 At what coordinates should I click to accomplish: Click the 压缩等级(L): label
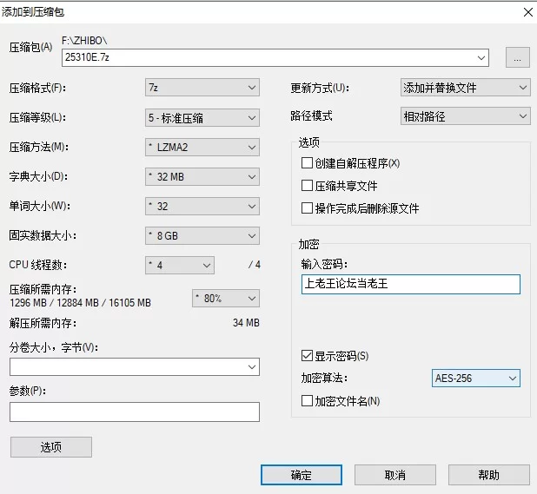pos(37,118)
